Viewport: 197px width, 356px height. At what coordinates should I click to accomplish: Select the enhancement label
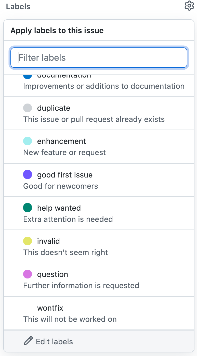(x=99, y=147)
